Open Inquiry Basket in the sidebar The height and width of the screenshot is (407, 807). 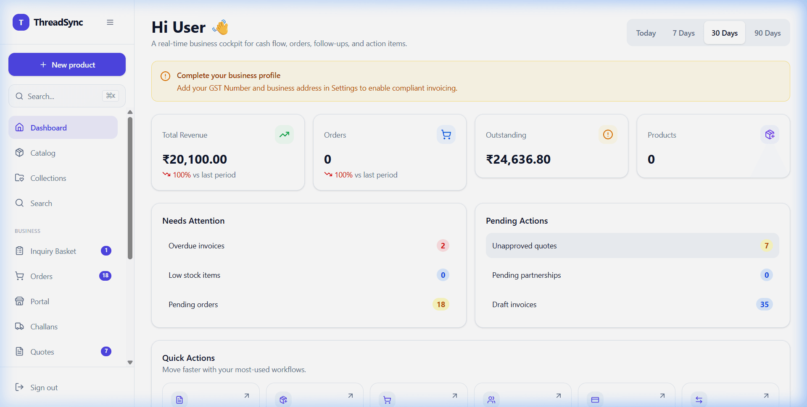pyautogui.click(x=63, y=251)
